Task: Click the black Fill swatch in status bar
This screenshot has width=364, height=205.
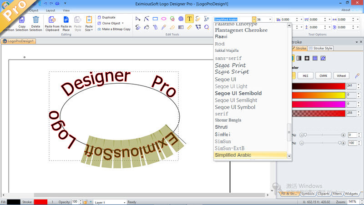Action: tap(14, 202)
